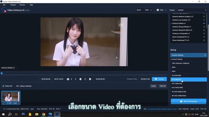Step to next frame
Image resolution: width=209 pixels, height=117 pixels.
[90, 79]
